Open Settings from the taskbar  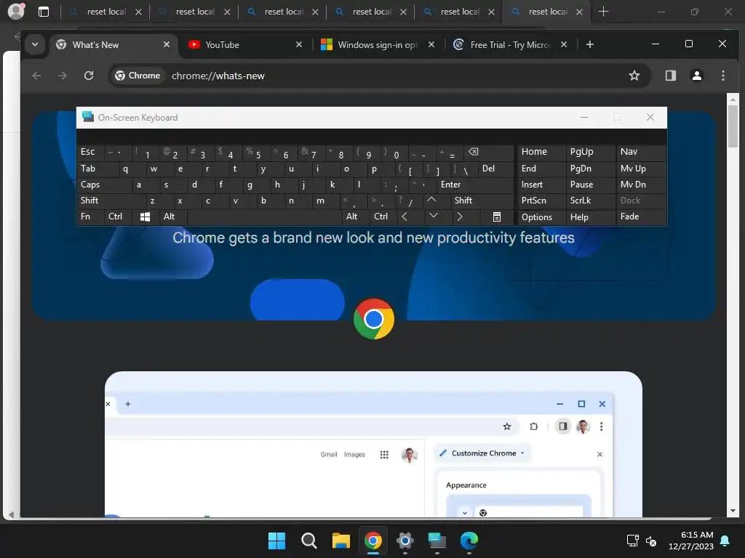coord(405,541)
